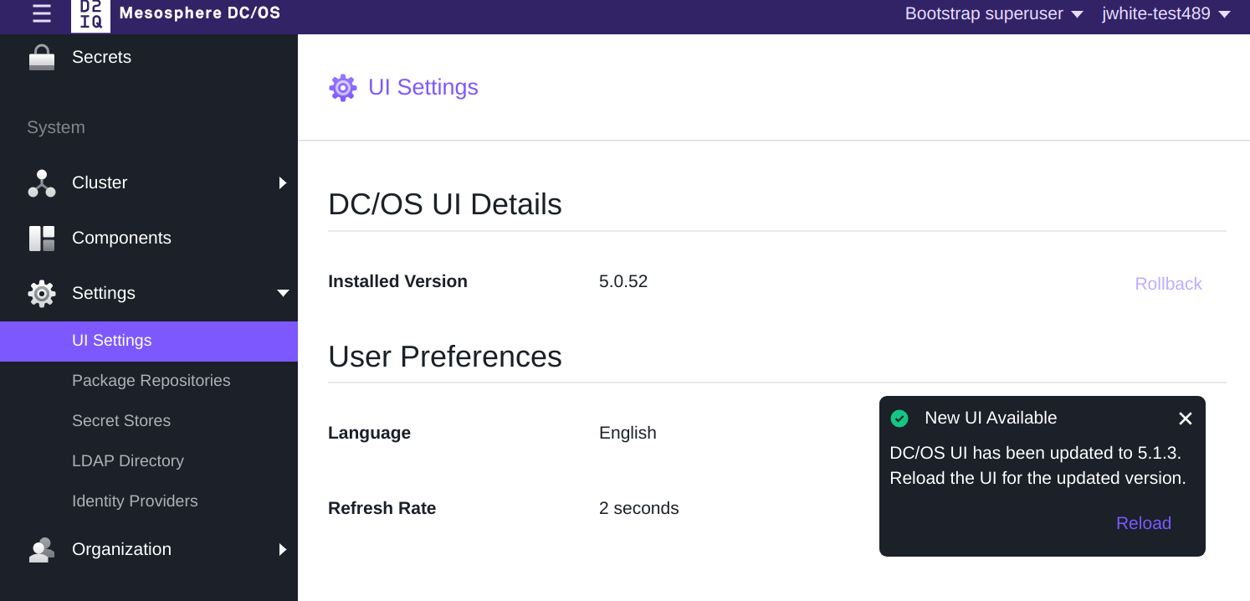
Task: Click the Refresh Rate label
Action: (382, 508)
